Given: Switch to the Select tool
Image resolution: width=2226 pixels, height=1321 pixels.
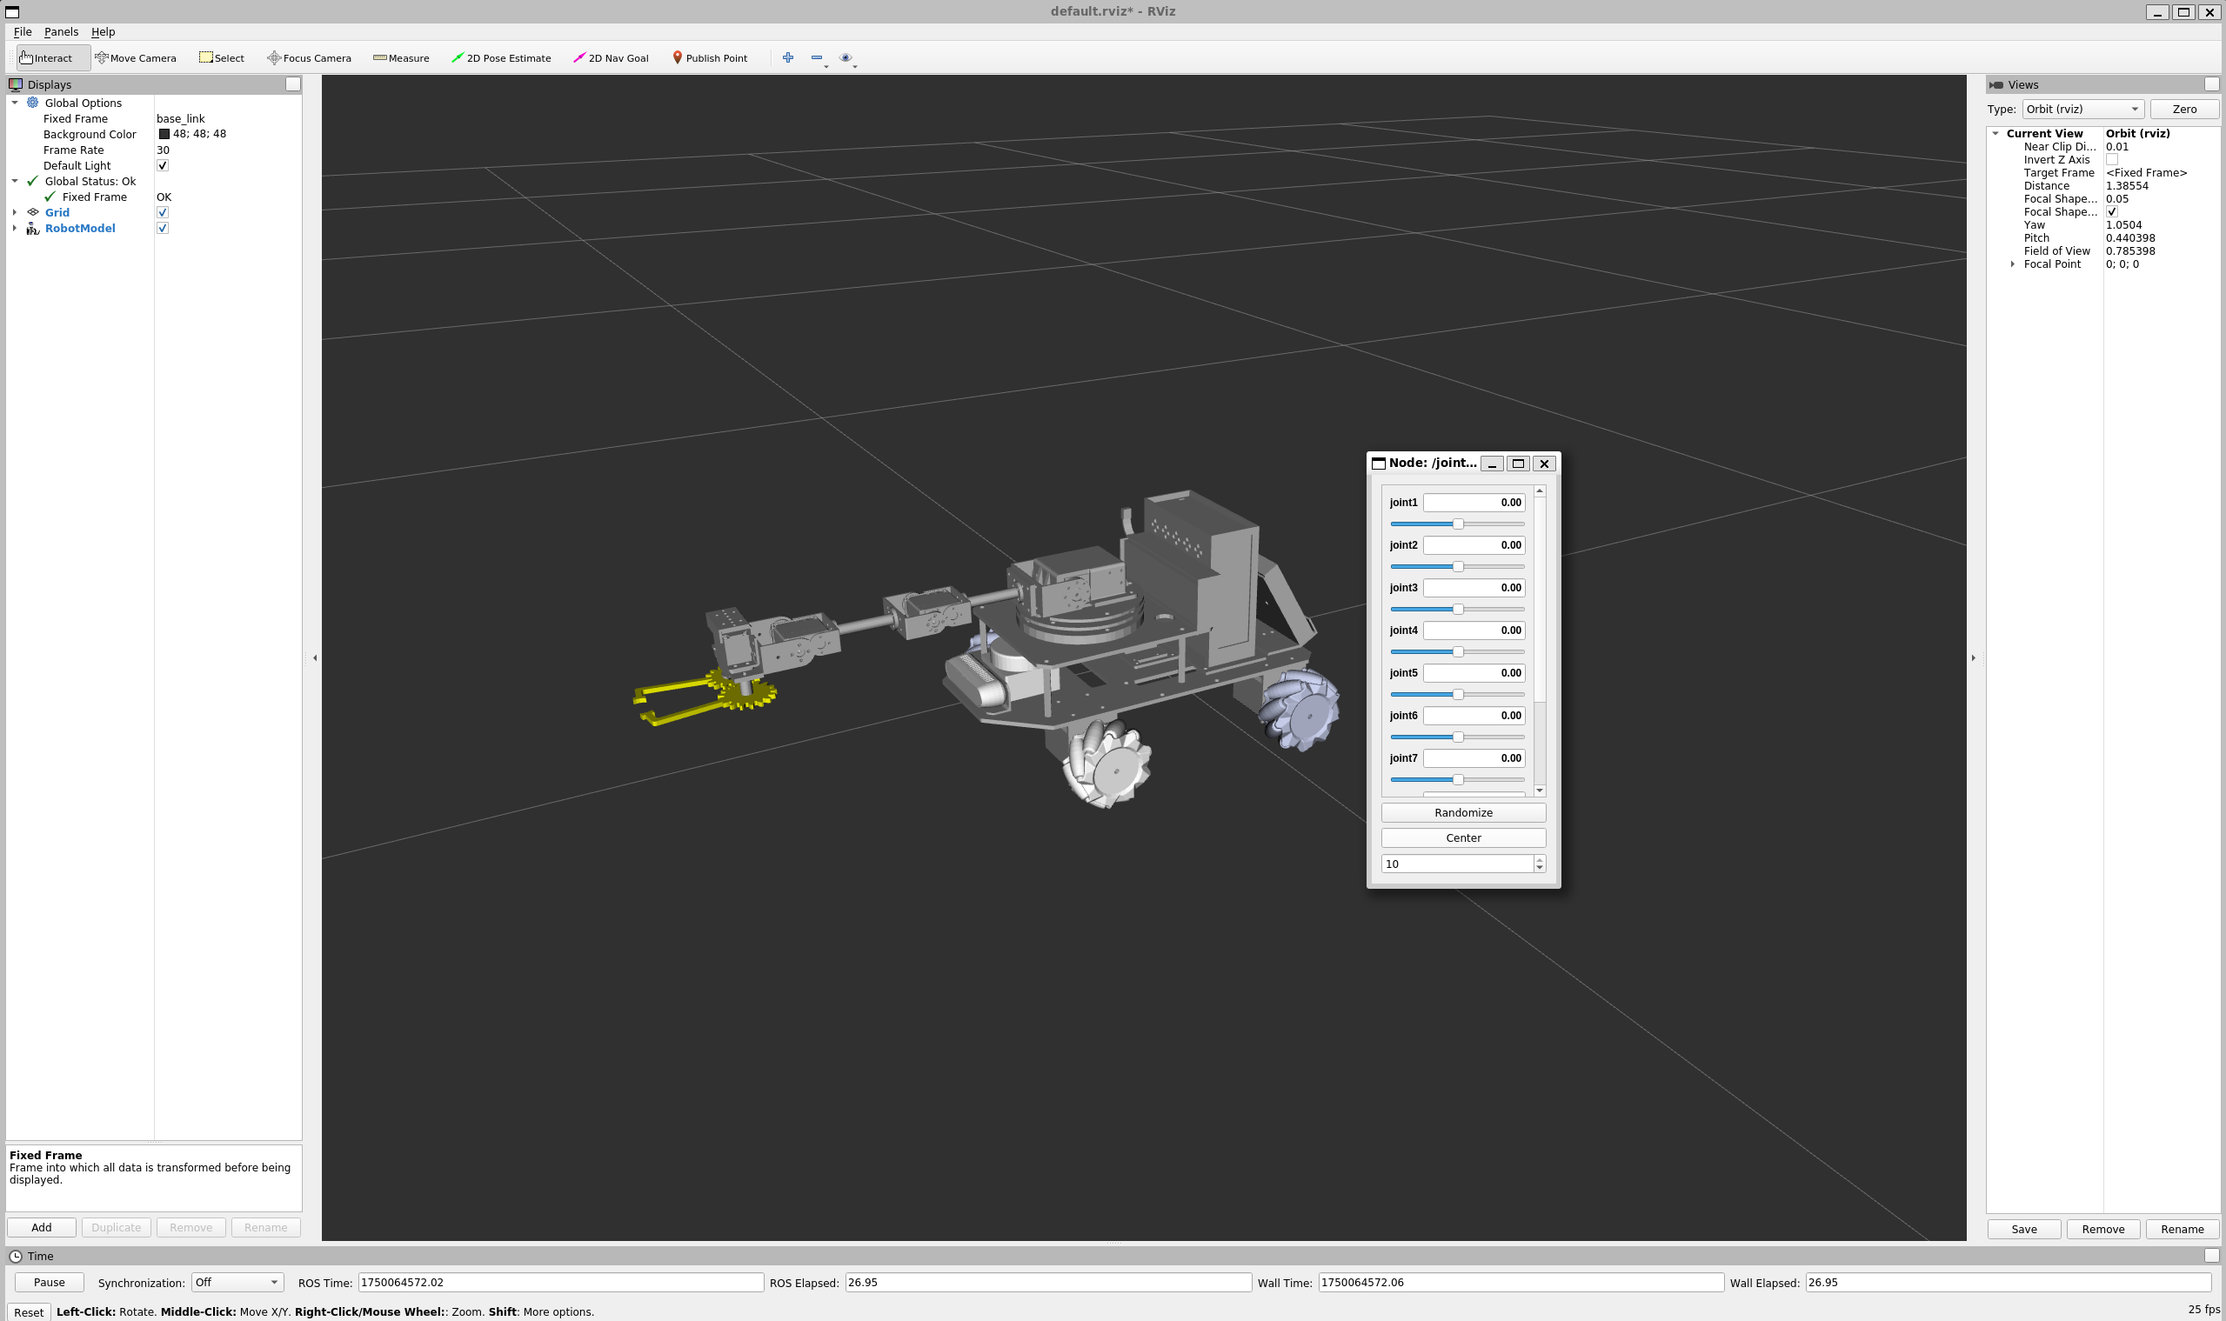Looking at the screenshot, I should point(221,57).
